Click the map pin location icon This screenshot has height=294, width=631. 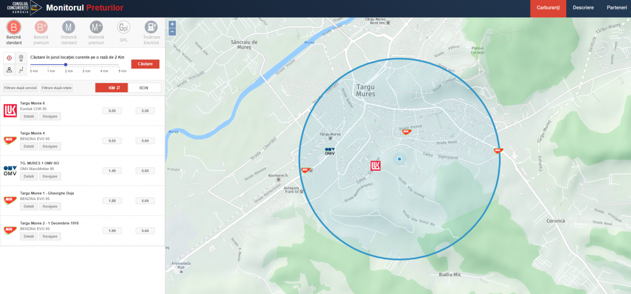click(x=21, y=58)
